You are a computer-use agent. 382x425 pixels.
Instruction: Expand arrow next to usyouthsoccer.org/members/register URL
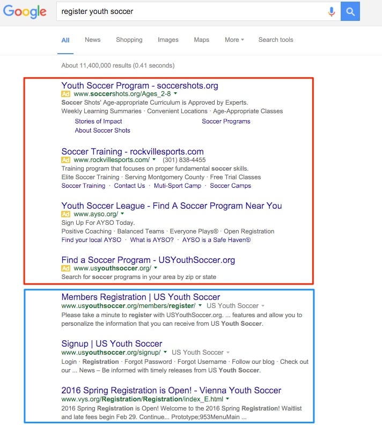(x=200, y=305)
